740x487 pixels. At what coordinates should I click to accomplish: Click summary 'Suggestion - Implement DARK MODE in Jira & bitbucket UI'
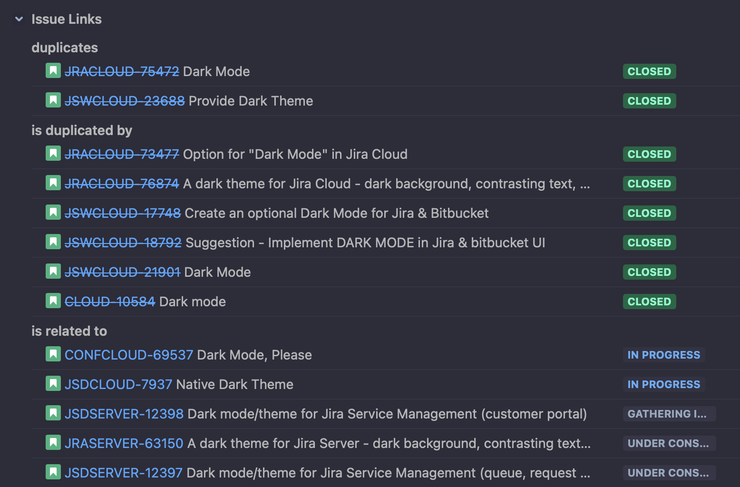(365, 243)
